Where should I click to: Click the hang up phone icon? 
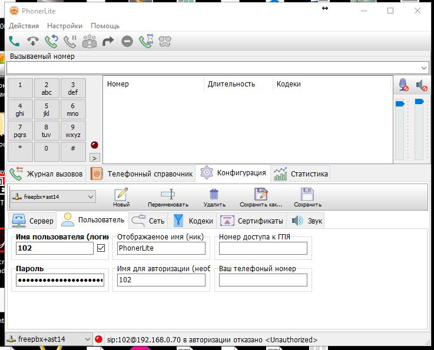pos(32,41)
